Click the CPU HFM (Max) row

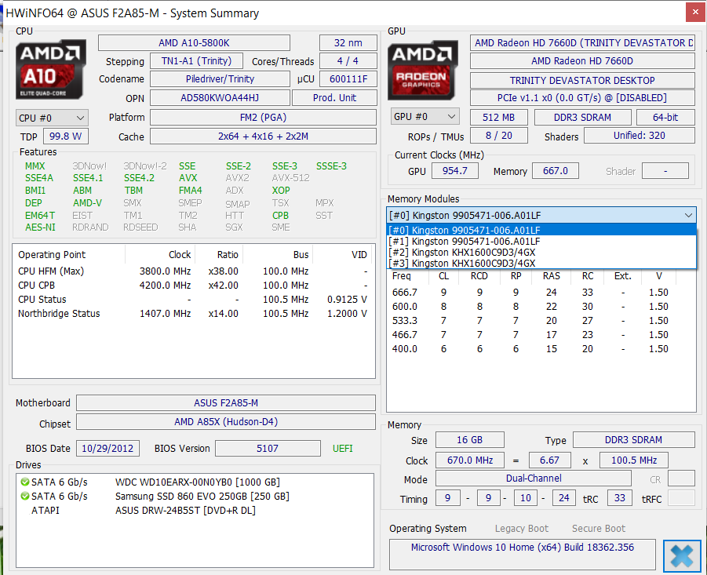click(x=193, y=271)
